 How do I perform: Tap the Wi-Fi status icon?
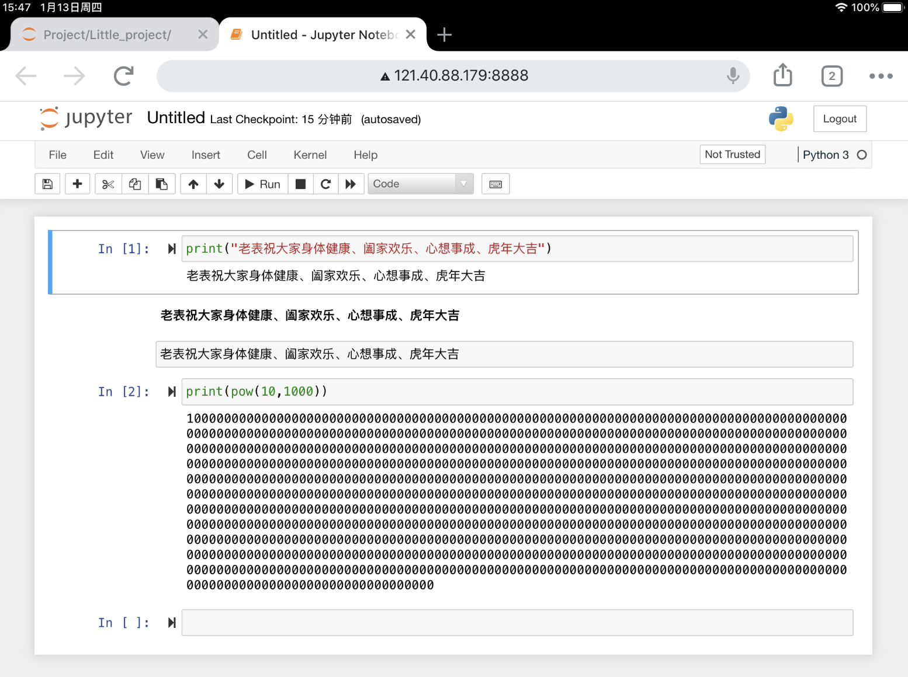pos(841,8)
